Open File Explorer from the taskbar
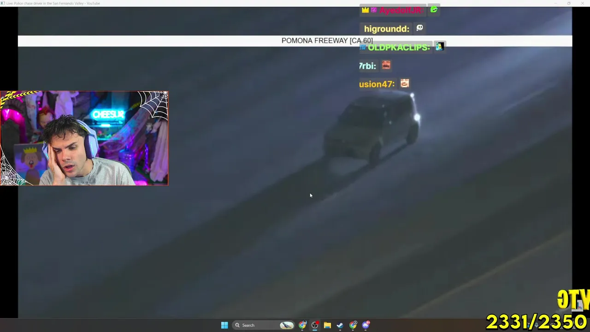This screenshot has height=332, width=590. point(327,325)
